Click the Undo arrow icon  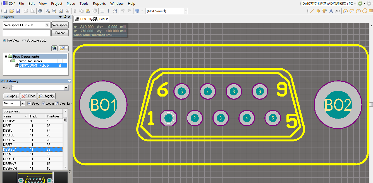point(123,11)
